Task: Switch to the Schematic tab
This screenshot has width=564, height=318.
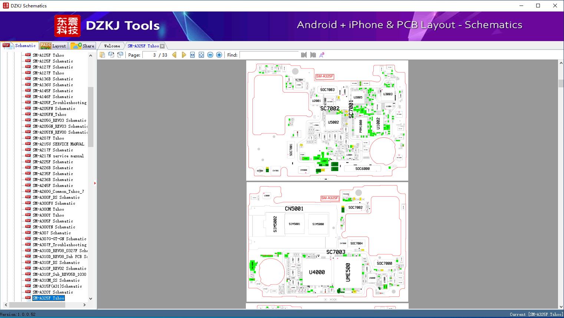Action: click(x=19, y=46)
